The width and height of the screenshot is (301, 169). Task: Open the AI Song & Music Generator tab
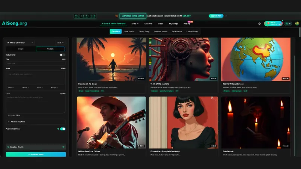click(113, 24)
